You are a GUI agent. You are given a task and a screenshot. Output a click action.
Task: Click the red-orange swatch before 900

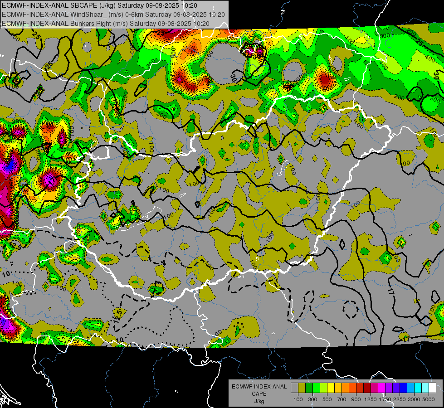coord(352,388)
